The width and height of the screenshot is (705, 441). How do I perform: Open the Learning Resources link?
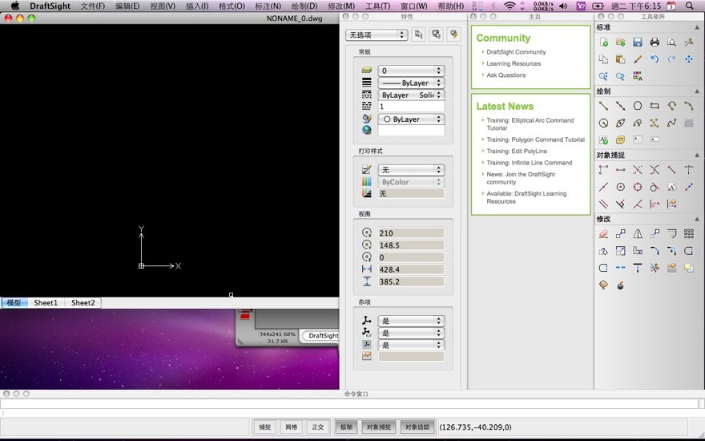click(514, 63)
